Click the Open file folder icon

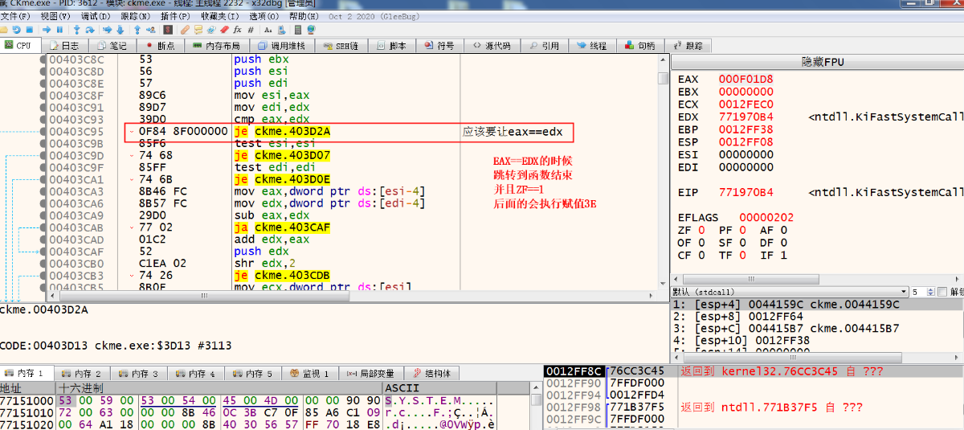click(x=4, y=30)
